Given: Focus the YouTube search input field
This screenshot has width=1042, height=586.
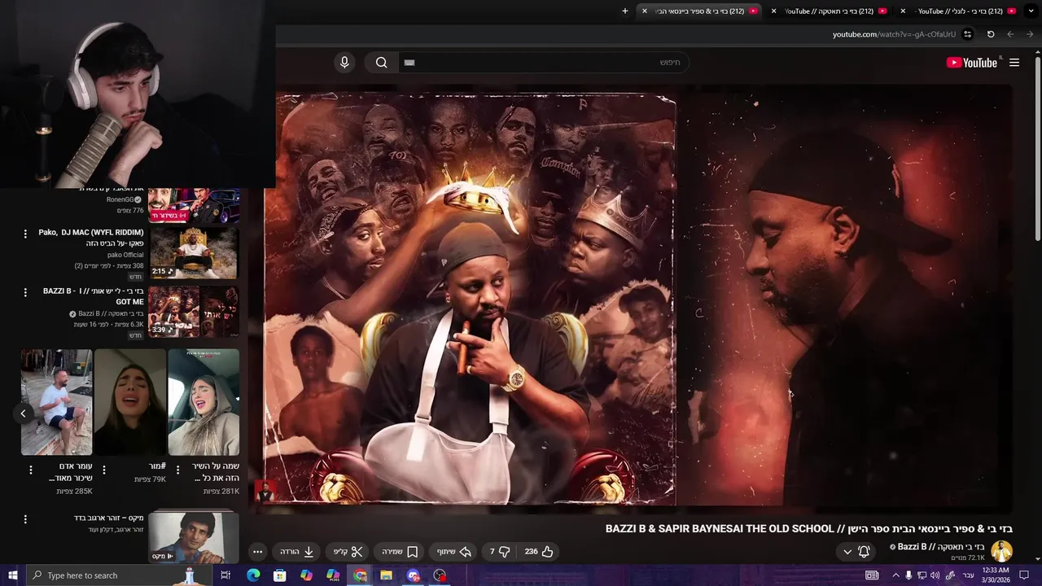Looking at the screenshot, I should click(x=543, y=63).
